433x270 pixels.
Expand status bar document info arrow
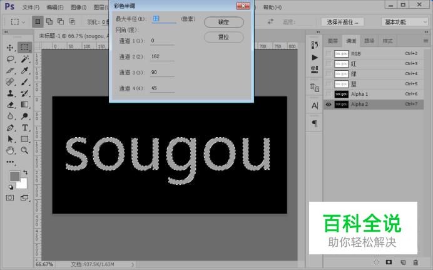pos(132,264)
